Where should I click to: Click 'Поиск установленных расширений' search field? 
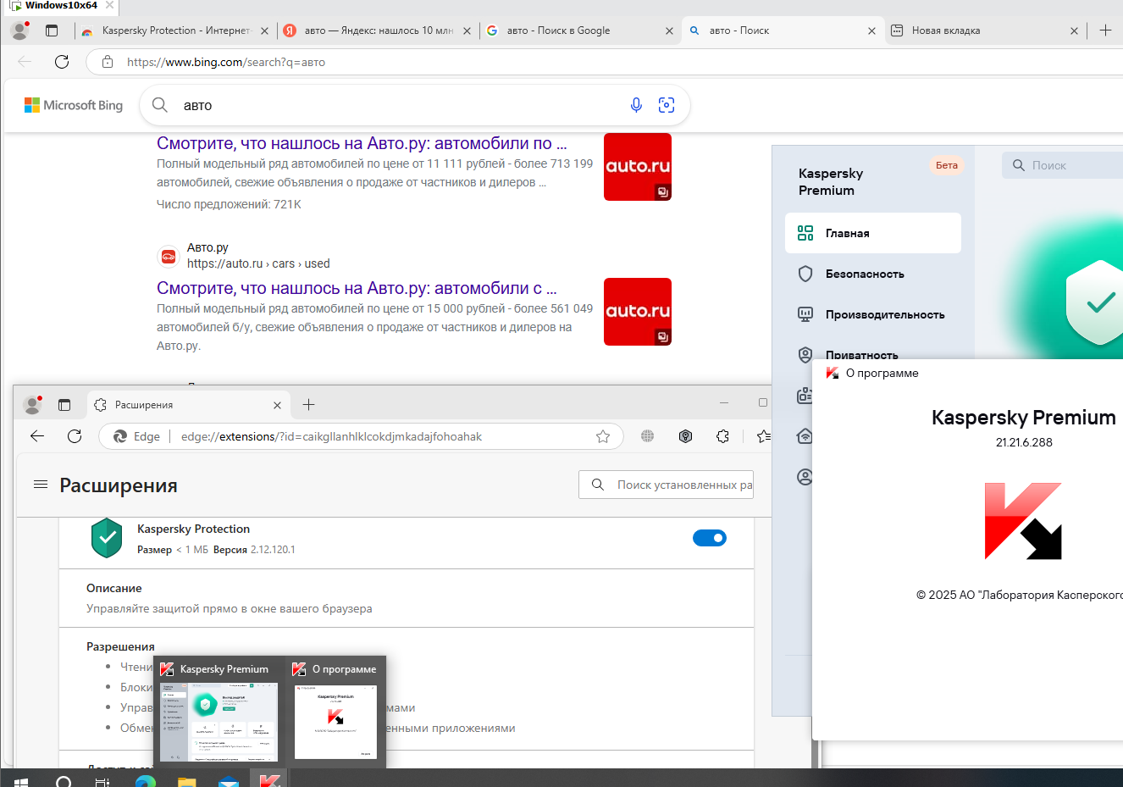667,485
